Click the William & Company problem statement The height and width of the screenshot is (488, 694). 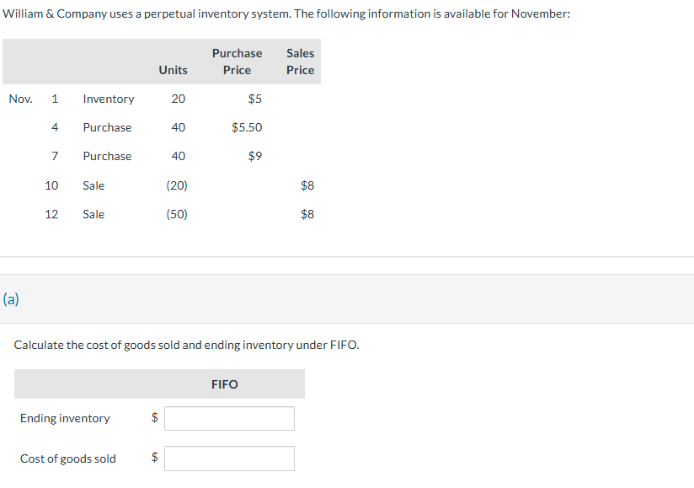286,13
